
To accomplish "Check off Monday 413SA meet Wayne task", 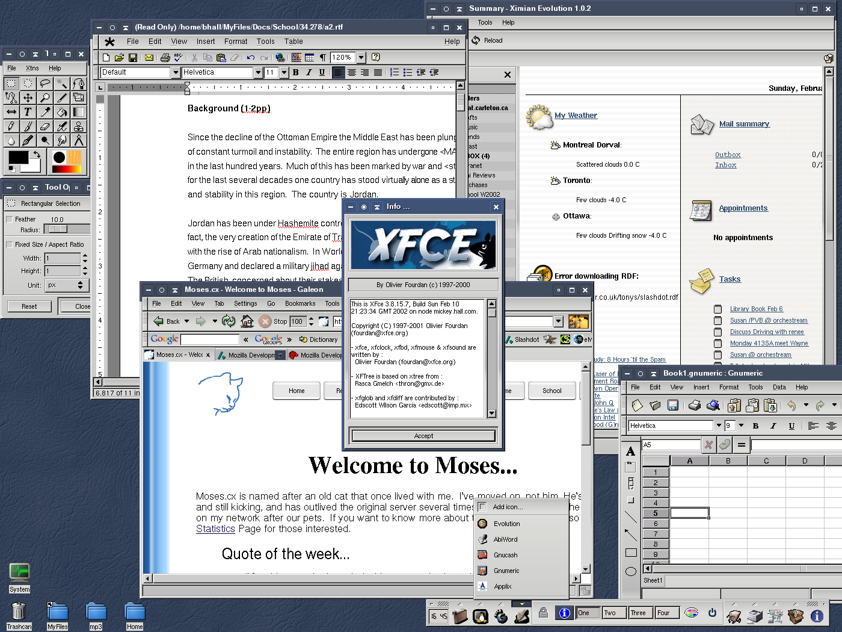I will (718, 344).
